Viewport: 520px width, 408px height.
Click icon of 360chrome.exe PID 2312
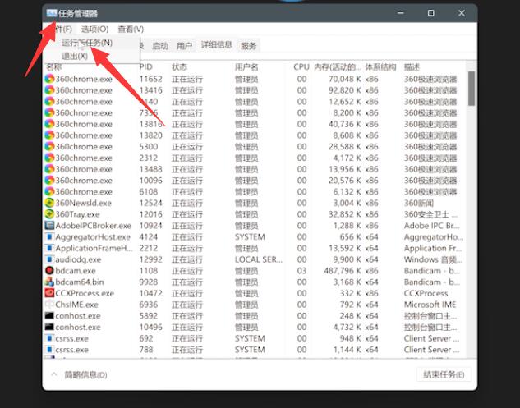click(x=49, y=158)
